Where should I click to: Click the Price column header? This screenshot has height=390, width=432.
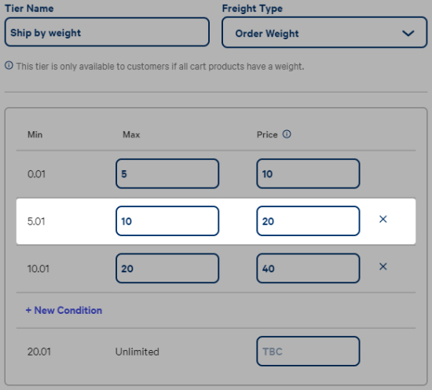coord(267,135)
